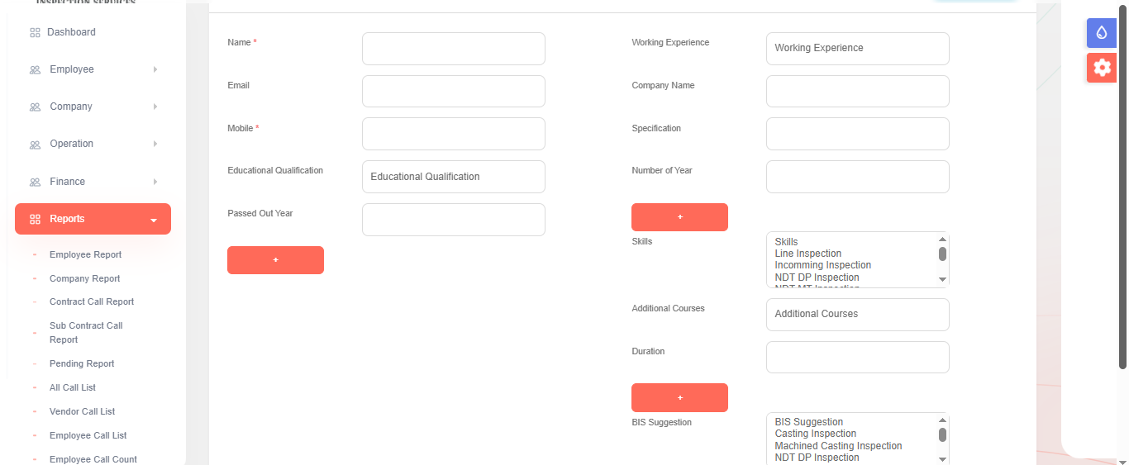Add working experience row using plus button
1129x465 pixels.
click(679, 217)
